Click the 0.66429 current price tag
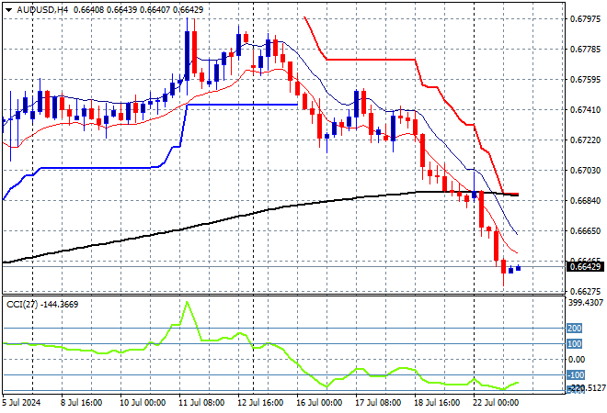This screenshot has height=413, width=607. (x=587, y=266)
